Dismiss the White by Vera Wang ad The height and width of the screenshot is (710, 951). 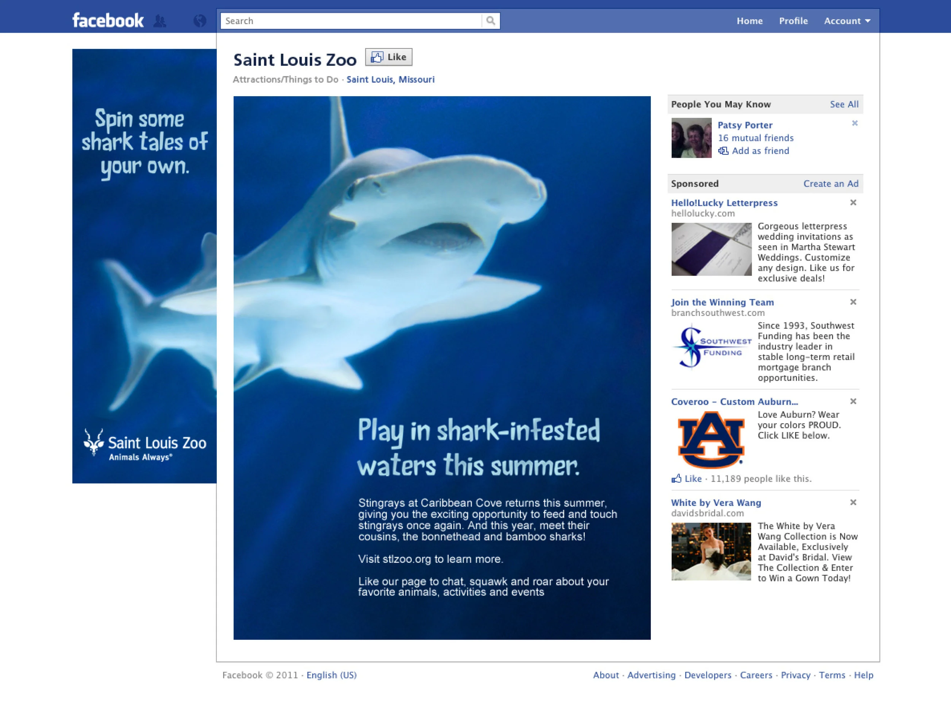[853, 502]
